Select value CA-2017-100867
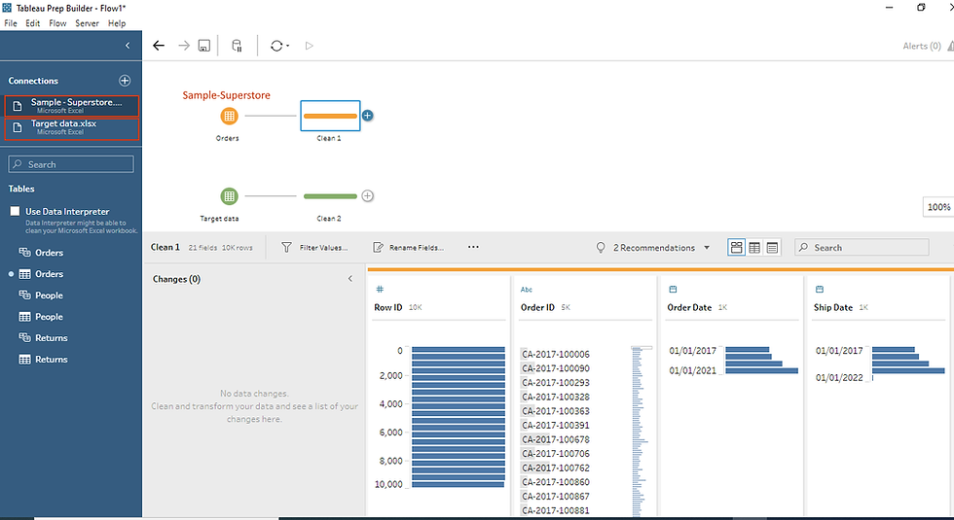954x520 pixels. pos(556,497)
